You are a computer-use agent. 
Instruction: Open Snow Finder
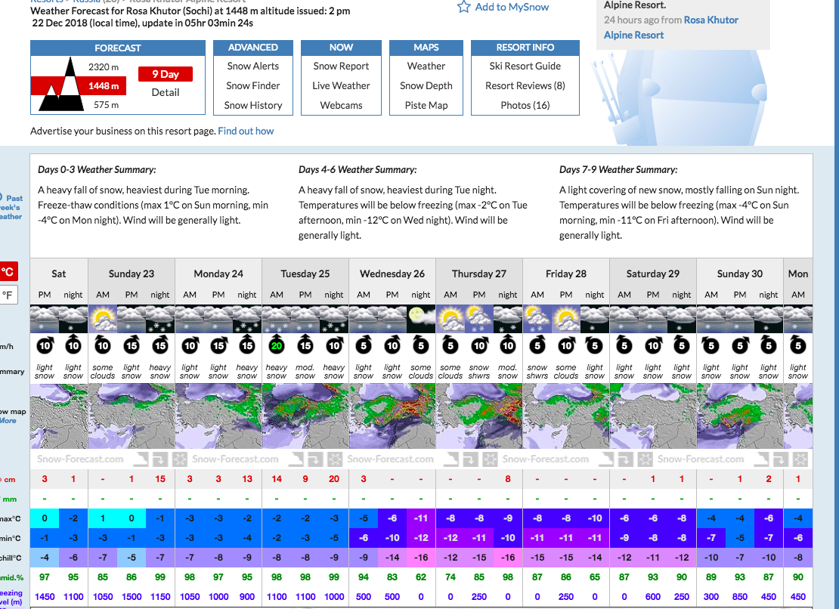[x=253, y=85]
